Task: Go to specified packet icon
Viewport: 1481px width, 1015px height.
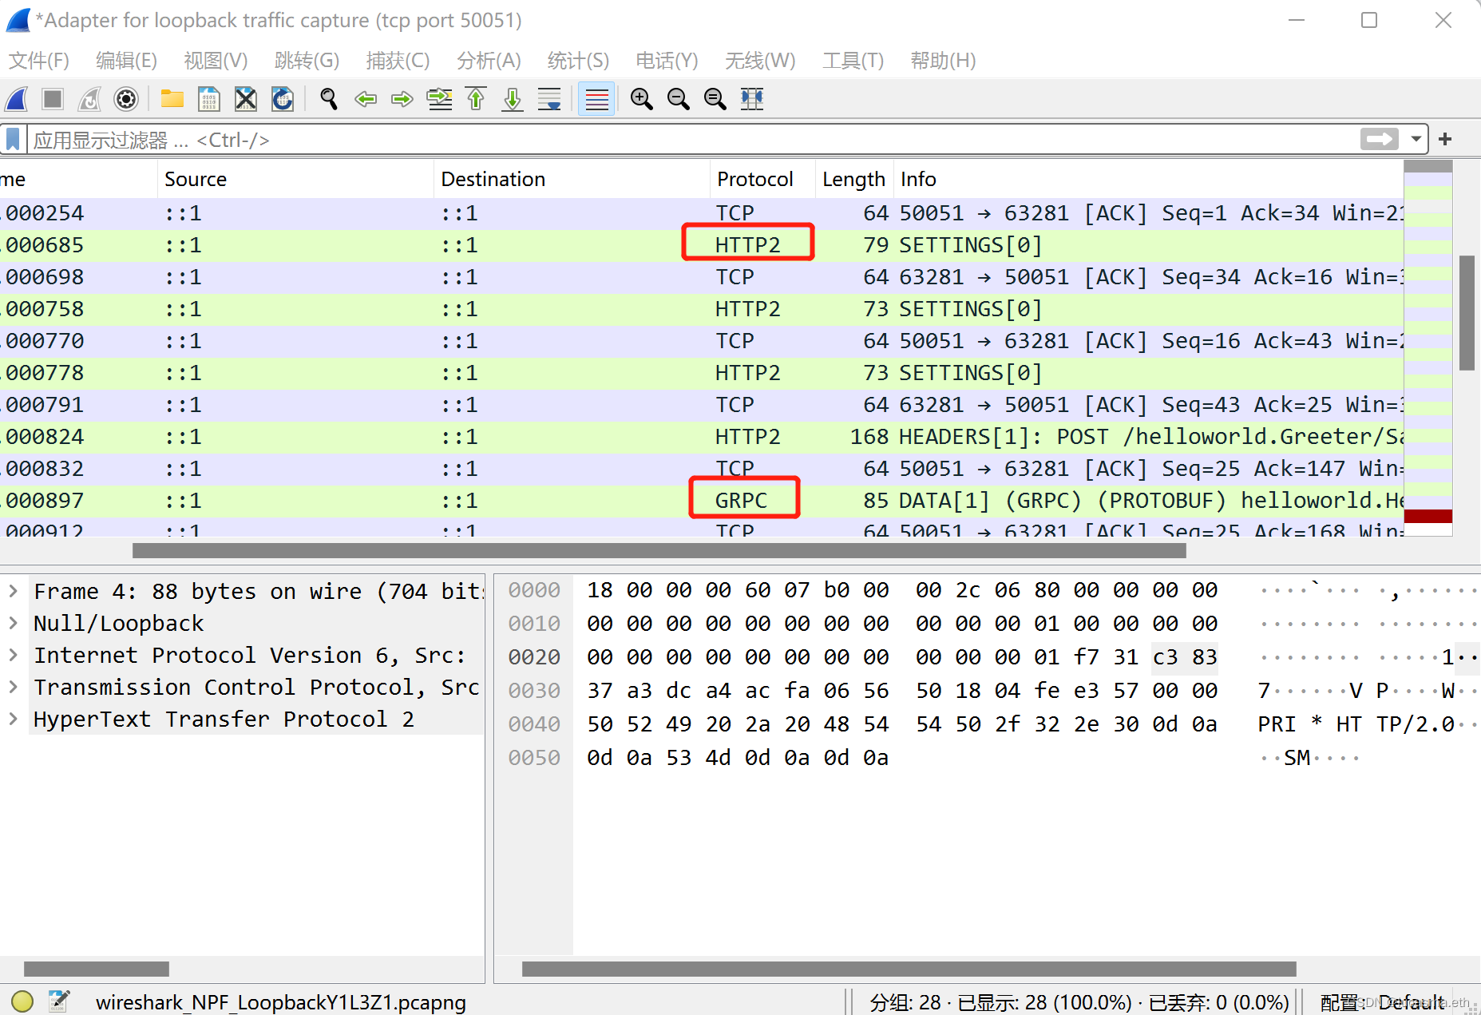Action: pos(439,99)
